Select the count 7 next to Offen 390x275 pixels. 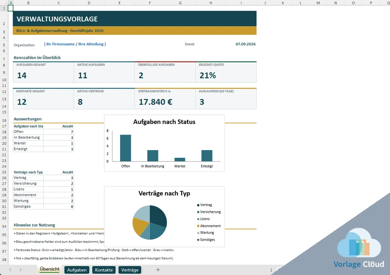72,132
